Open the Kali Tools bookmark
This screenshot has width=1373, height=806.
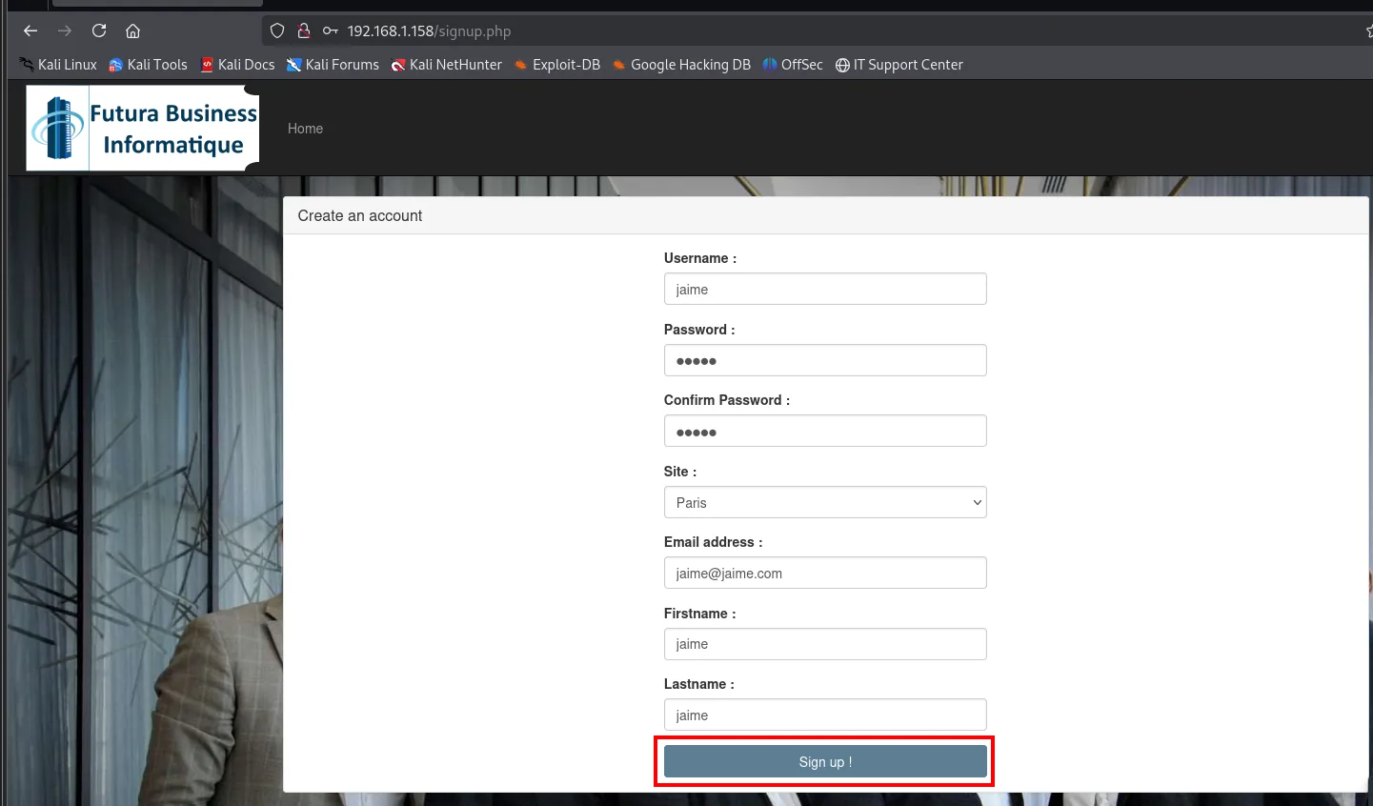pyautogui.click(x=148, y=65)
